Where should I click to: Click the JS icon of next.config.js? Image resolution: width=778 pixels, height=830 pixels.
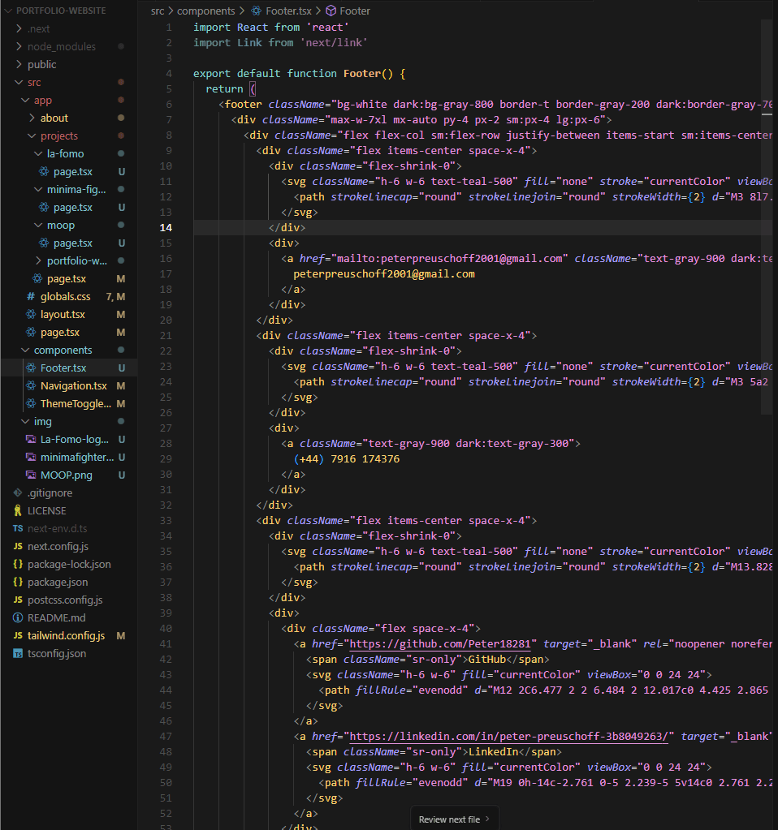tap(18, 546)
